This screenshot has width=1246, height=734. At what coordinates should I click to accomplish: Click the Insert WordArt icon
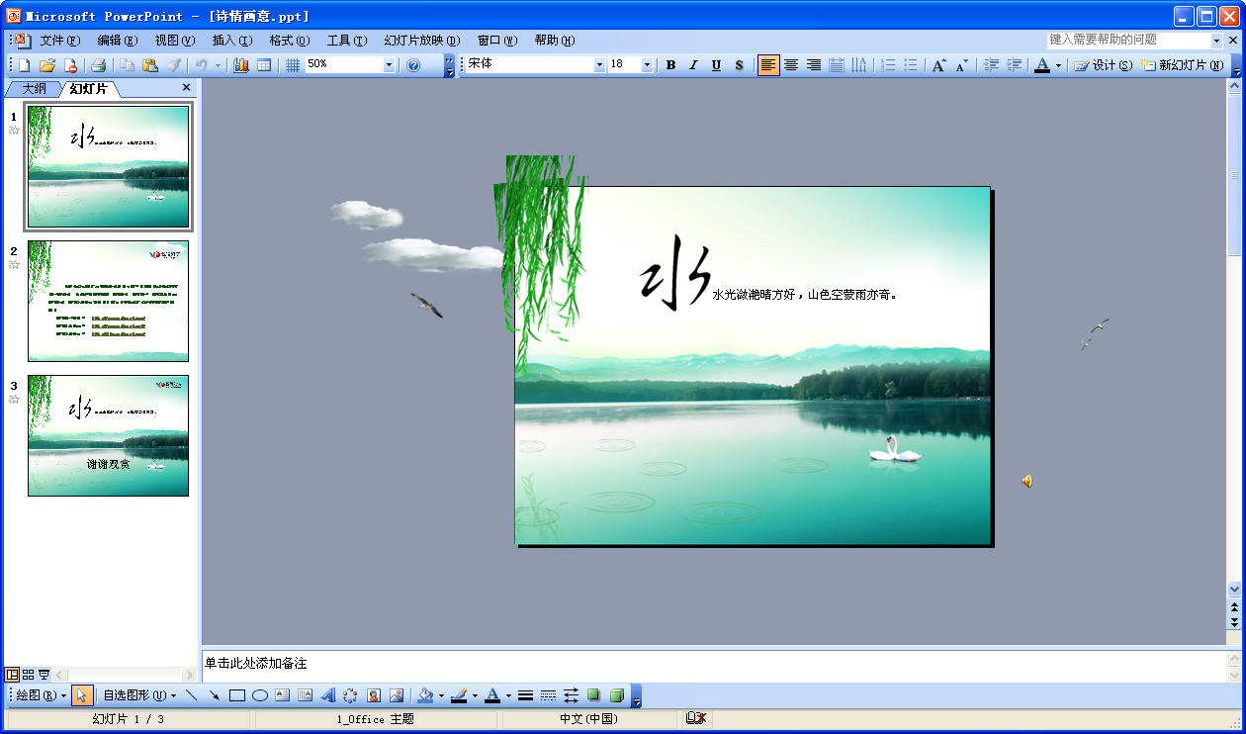point(327,695)
